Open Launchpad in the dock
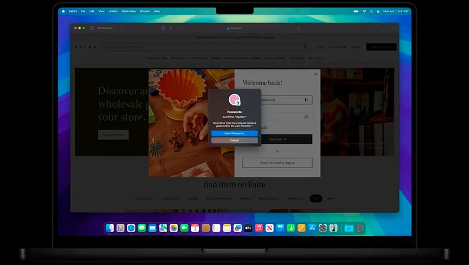This screenshot has height=265, width=469. click(x=120, y=228)
